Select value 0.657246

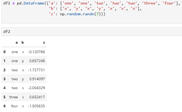coord(37,61)
